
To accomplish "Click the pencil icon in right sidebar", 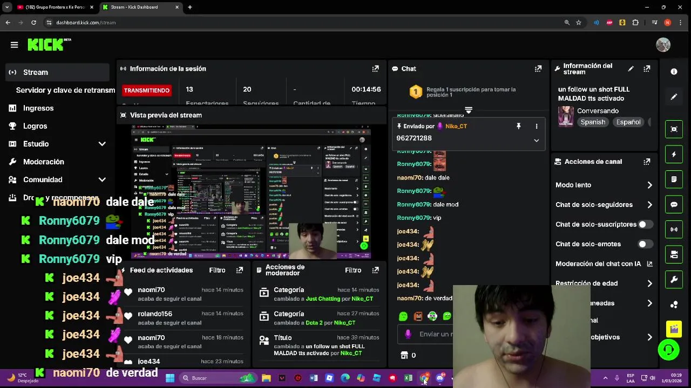I will tap(674, 97).
